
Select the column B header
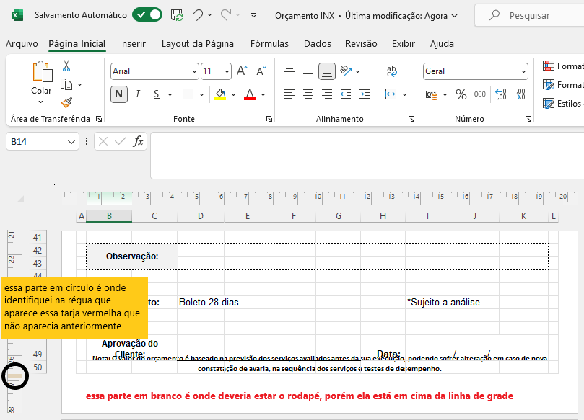click(x=109, y=216)
